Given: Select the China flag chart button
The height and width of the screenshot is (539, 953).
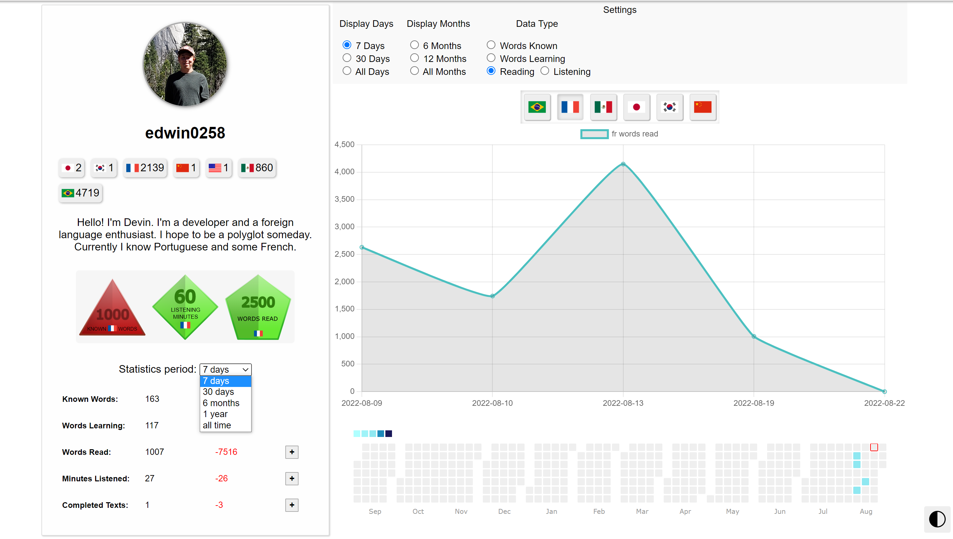Looking at the screenshot, I should click(702, 107).
